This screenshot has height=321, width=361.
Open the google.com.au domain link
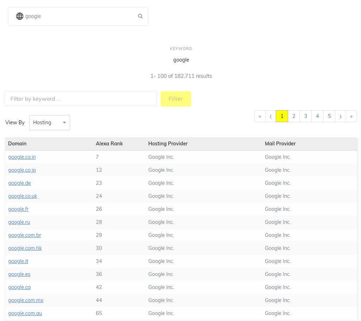tap(25, 313)
